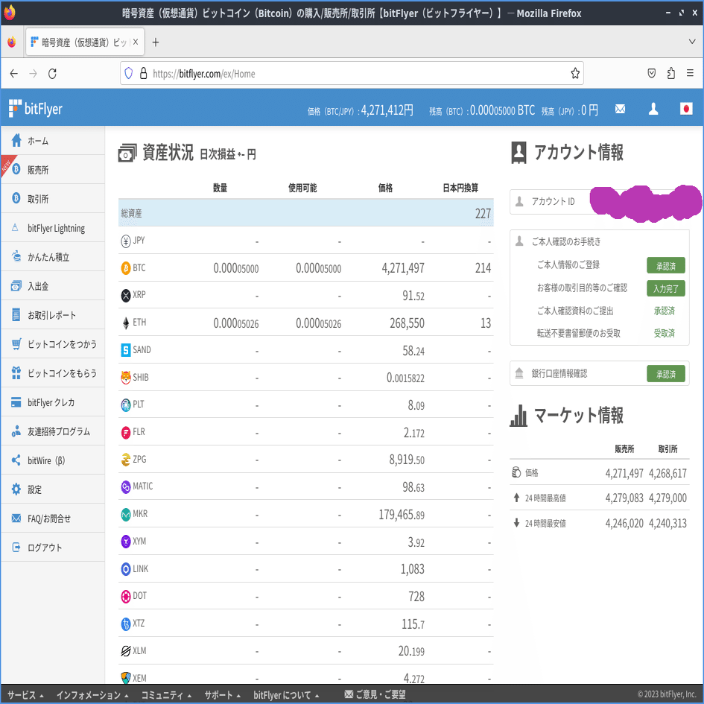
Task: Click the 24時間最高値 row label
Action: point(545,498)
